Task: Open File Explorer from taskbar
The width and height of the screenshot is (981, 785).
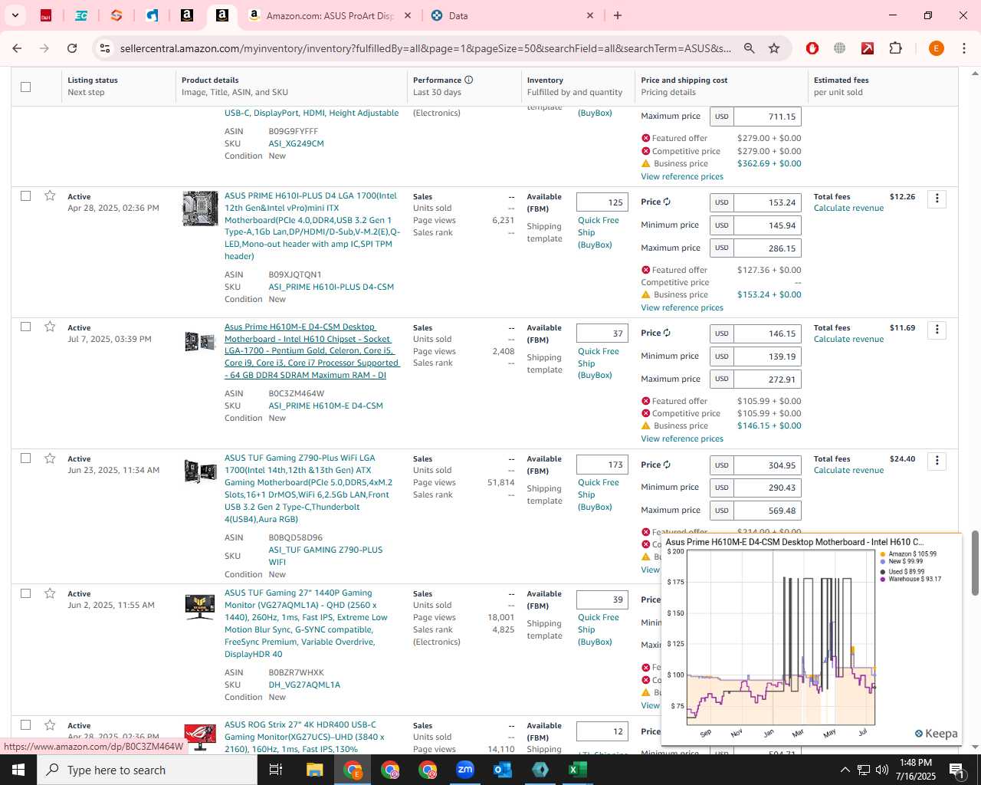Action: 314,770
